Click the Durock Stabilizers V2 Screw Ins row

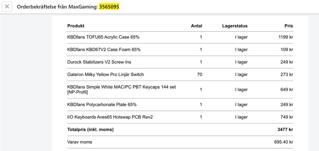click(99, 62)
